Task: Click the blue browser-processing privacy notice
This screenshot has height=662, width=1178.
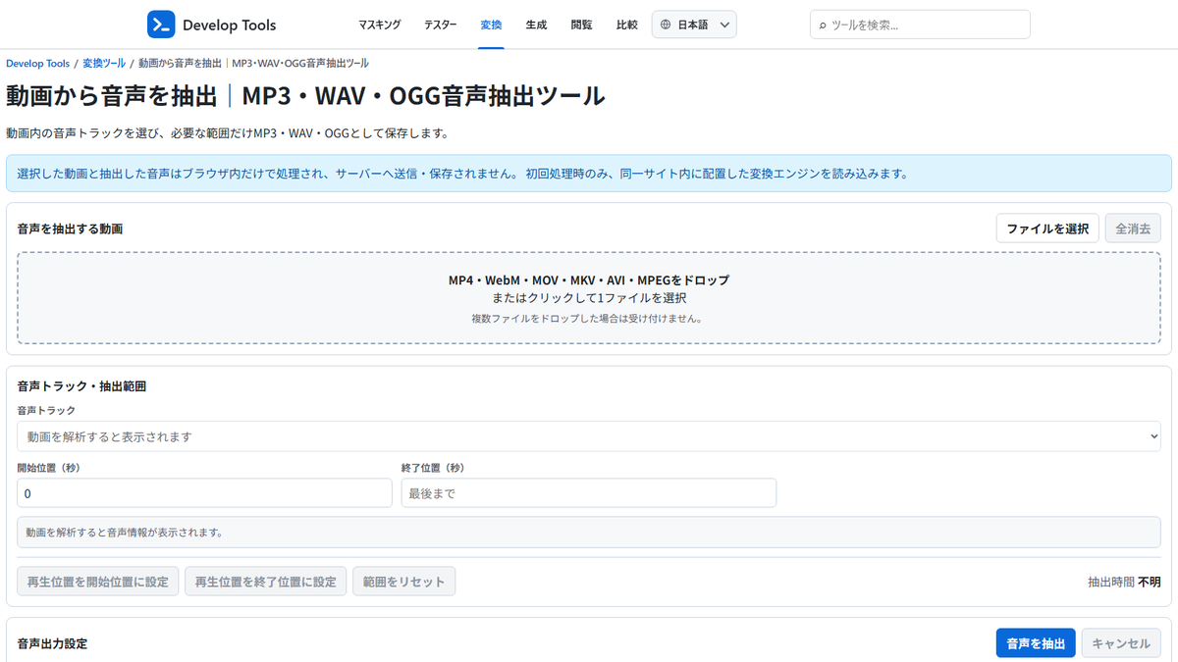Action: pos(589,174)
